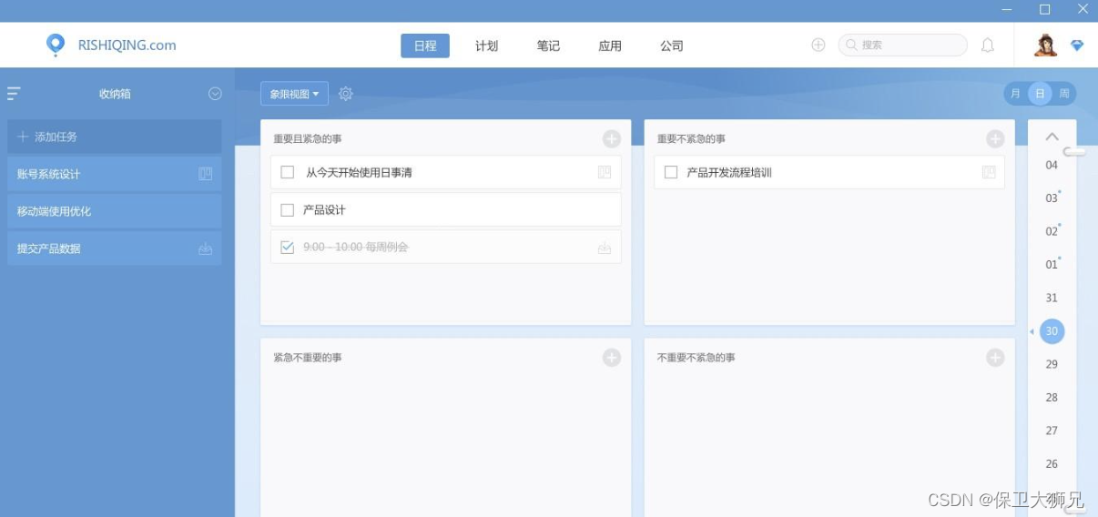Switch to 周 view

click(1063, 94)
